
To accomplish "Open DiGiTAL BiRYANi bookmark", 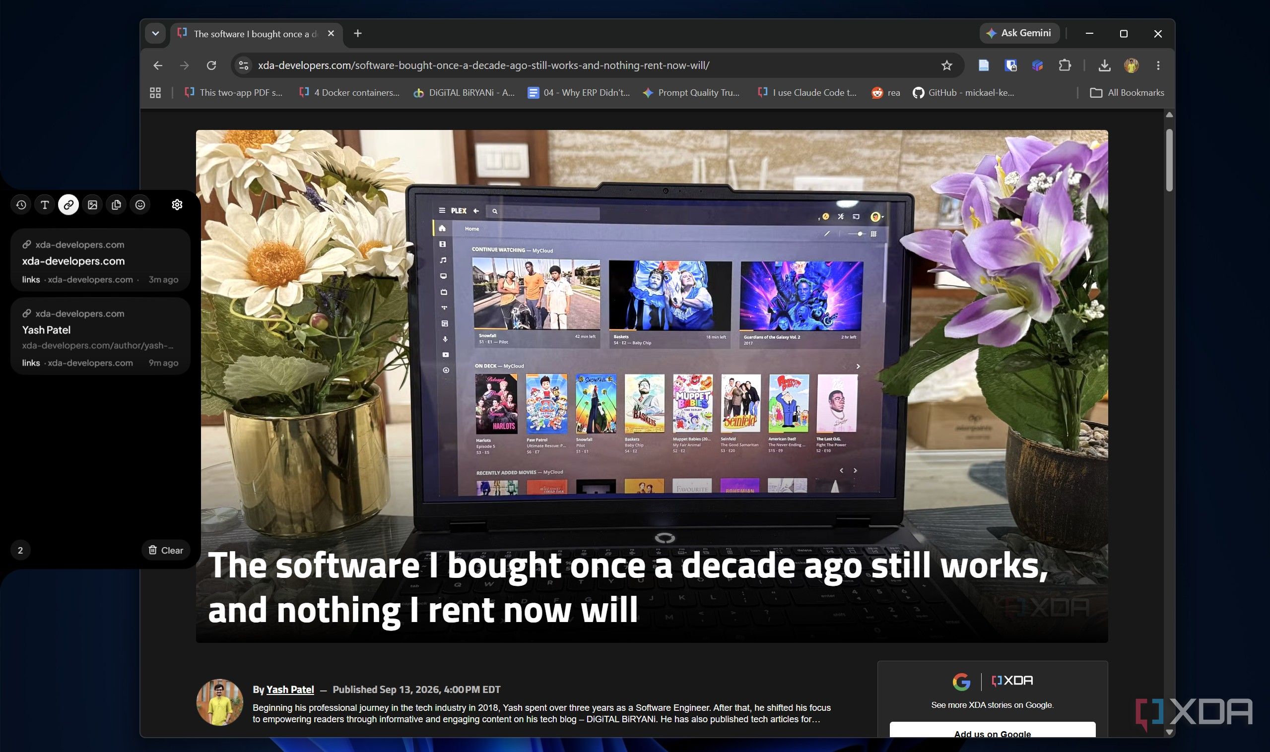I will (464, 93).
